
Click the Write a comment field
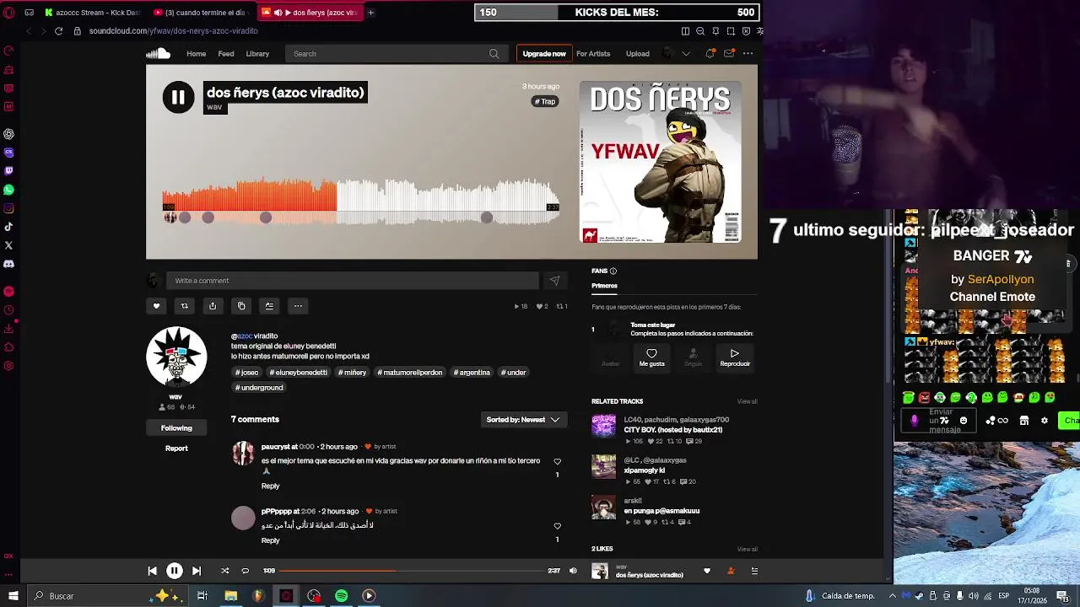tap(352, 281)
